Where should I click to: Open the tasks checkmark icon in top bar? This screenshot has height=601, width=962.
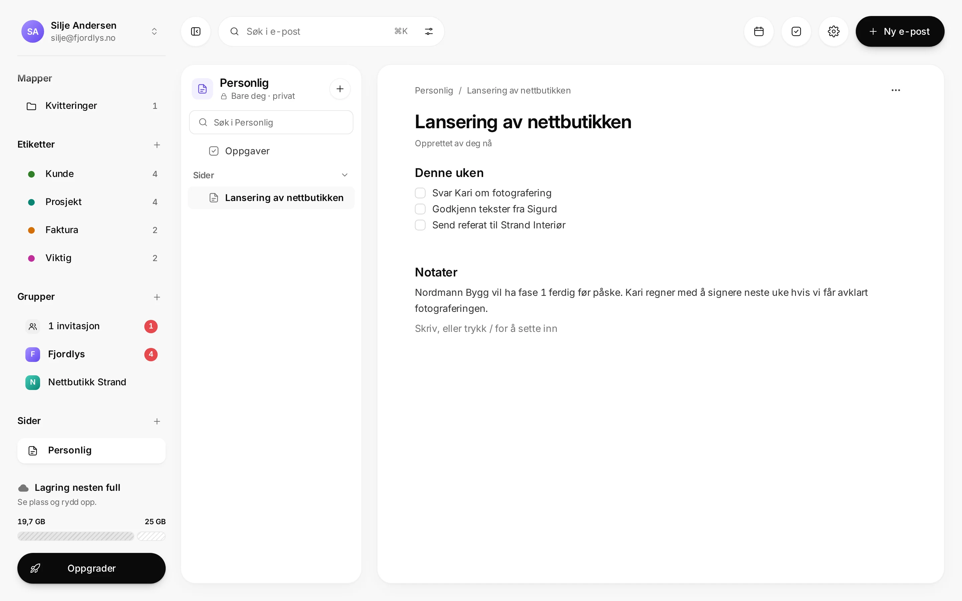(x=796, y=31)
